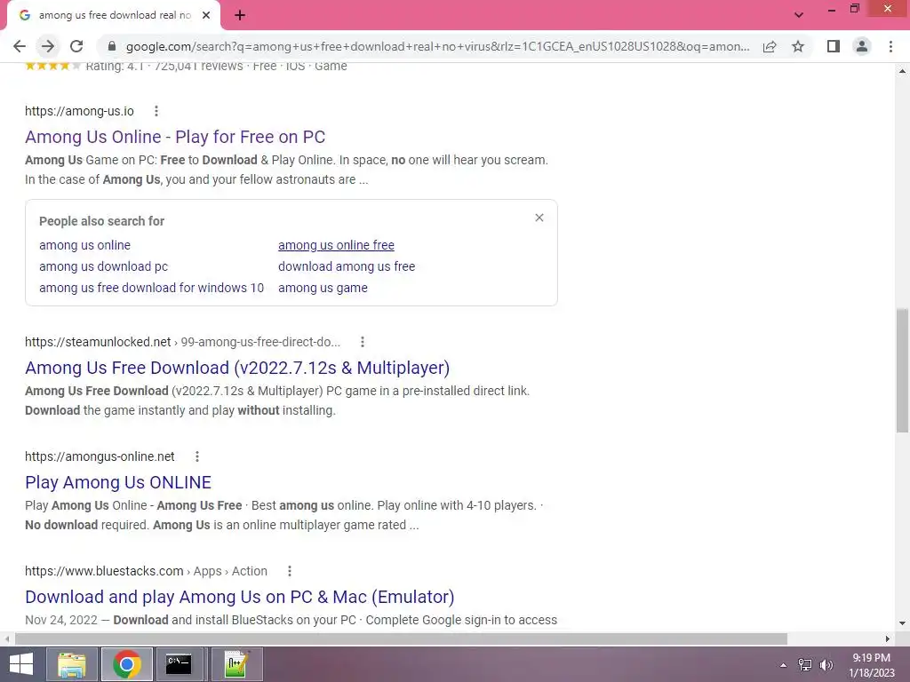Image resolution: width=910 pixels, height=682 pixels.
Task: Click the horizontal scroll left arrow
Action: (7, 638)
